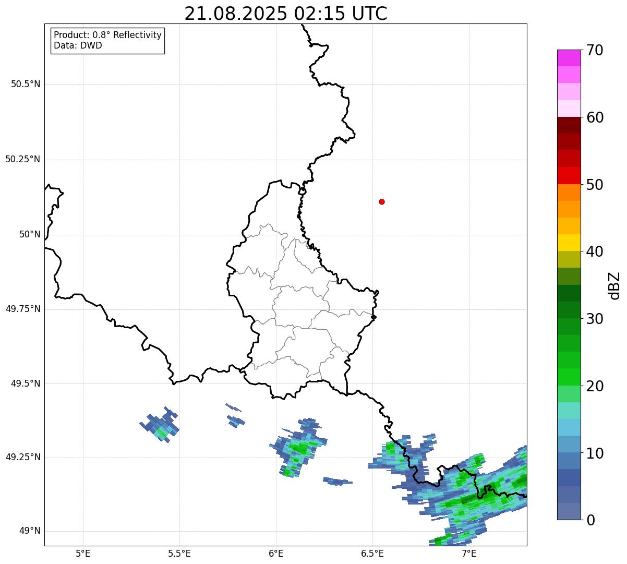Click the dark green colorbar segment near 33

point(569,293)
